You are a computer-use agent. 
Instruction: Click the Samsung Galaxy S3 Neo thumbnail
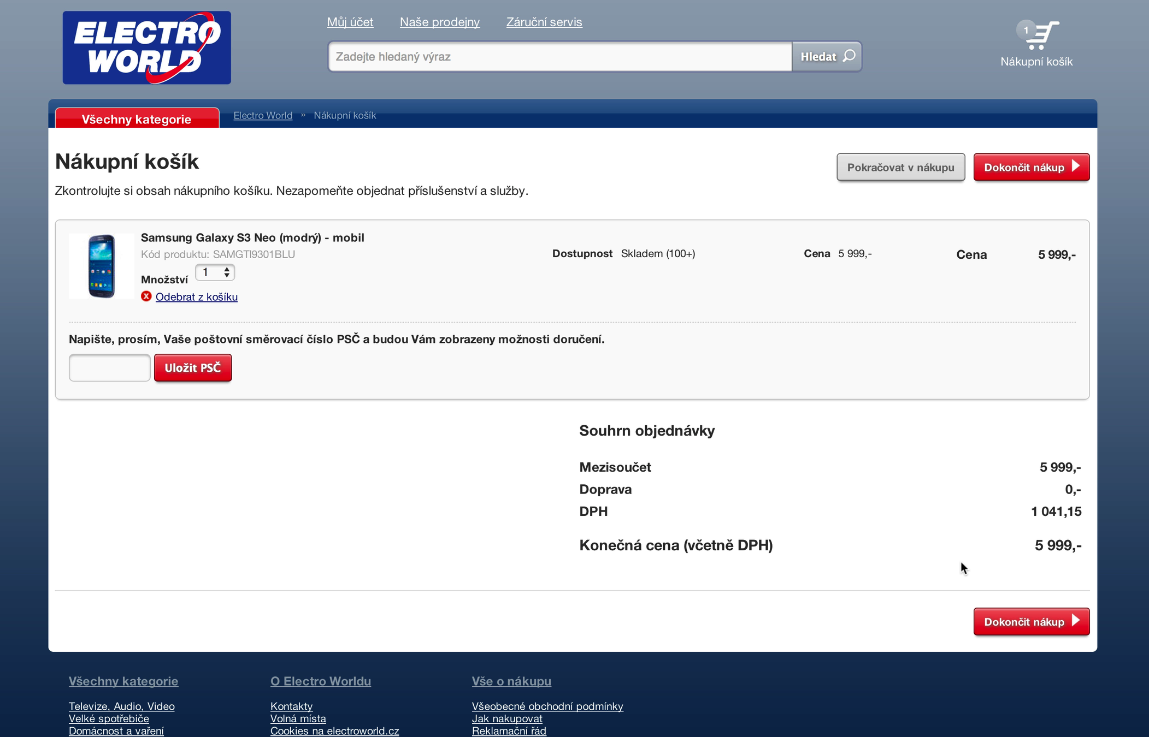[102, 266]
